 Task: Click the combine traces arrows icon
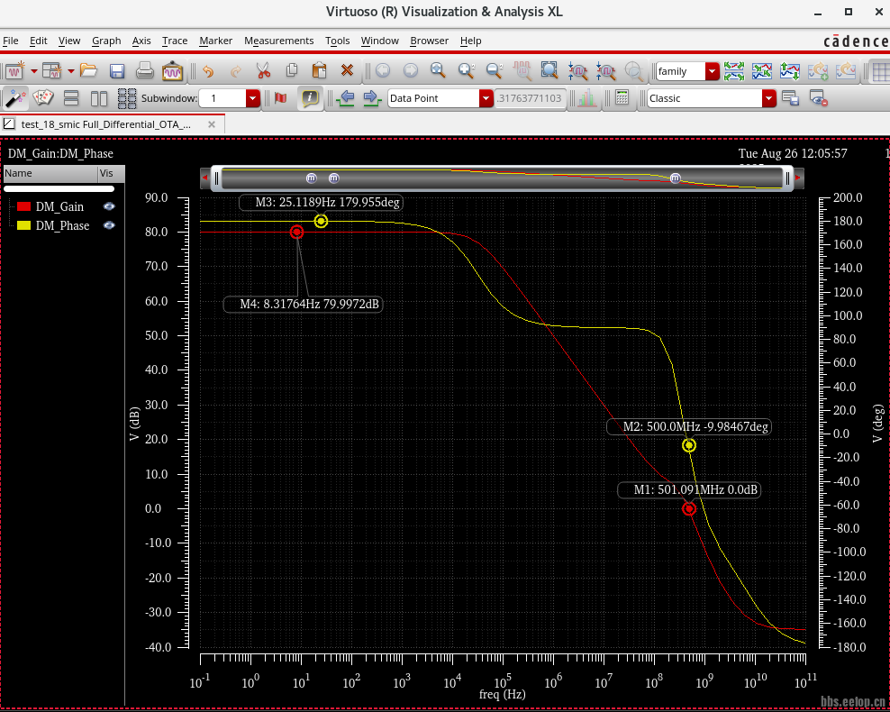(x=762, y=71)
